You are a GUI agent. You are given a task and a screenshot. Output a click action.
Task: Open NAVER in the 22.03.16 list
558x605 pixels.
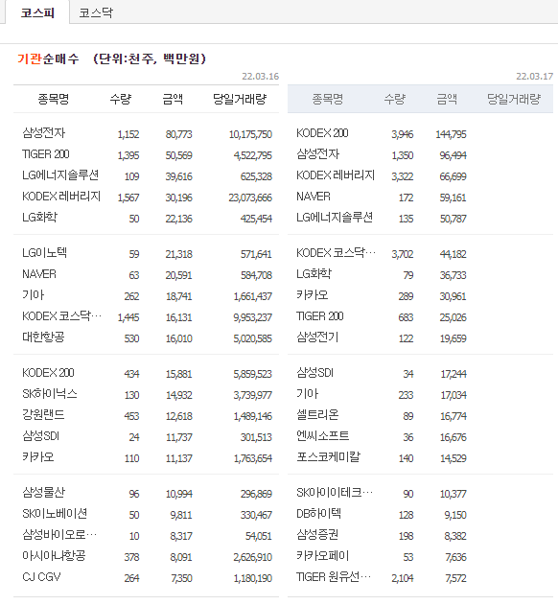coord(39,274)
